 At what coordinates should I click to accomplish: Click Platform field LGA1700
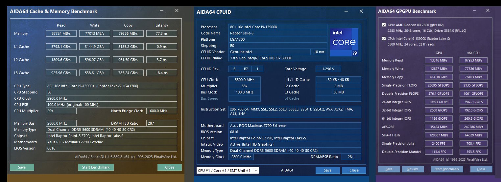pos(278,39)
